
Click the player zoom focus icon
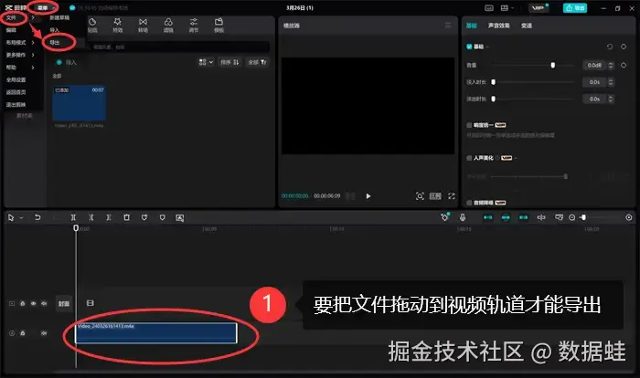420,196
